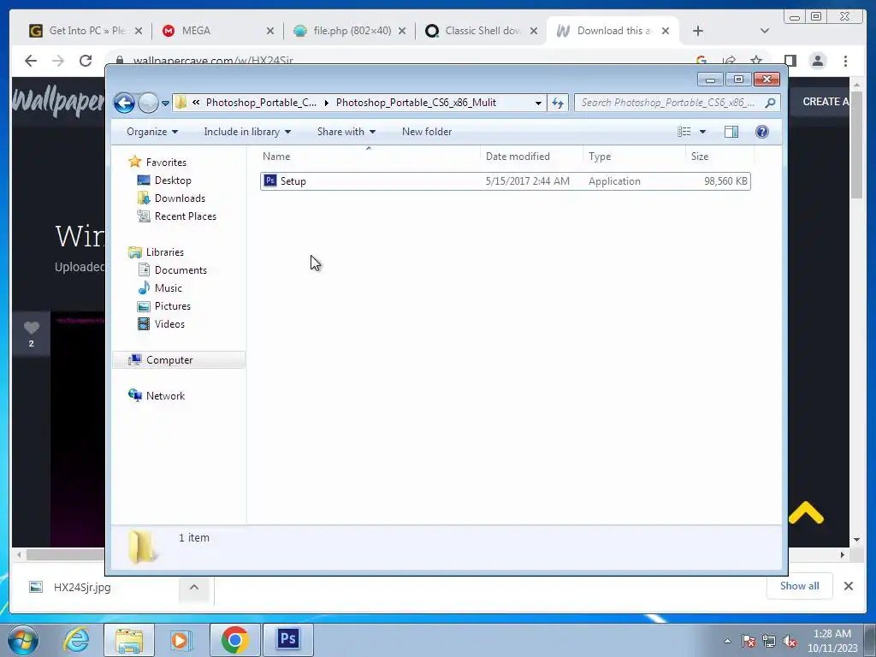Image resolution: width=876 pixels, height=657 pixels.
Task: Select Network in navigation pane
Action: [165, 396]
